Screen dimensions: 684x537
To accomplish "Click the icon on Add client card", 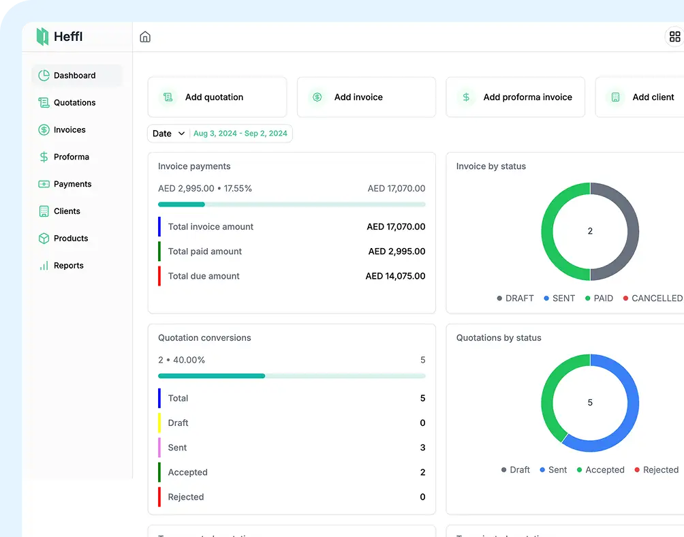I will [x=615, y=97].
